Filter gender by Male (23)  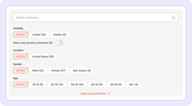coord(38,71)
